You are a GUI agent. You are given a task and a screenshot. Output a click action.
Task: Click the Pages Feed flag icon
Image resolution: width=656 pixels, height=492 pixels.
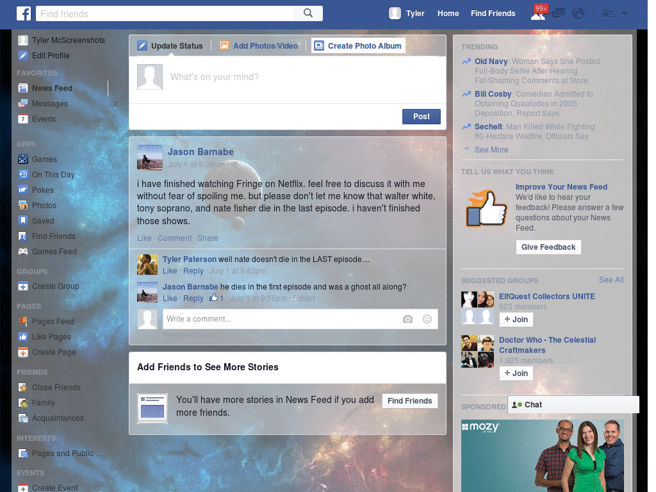23,322
